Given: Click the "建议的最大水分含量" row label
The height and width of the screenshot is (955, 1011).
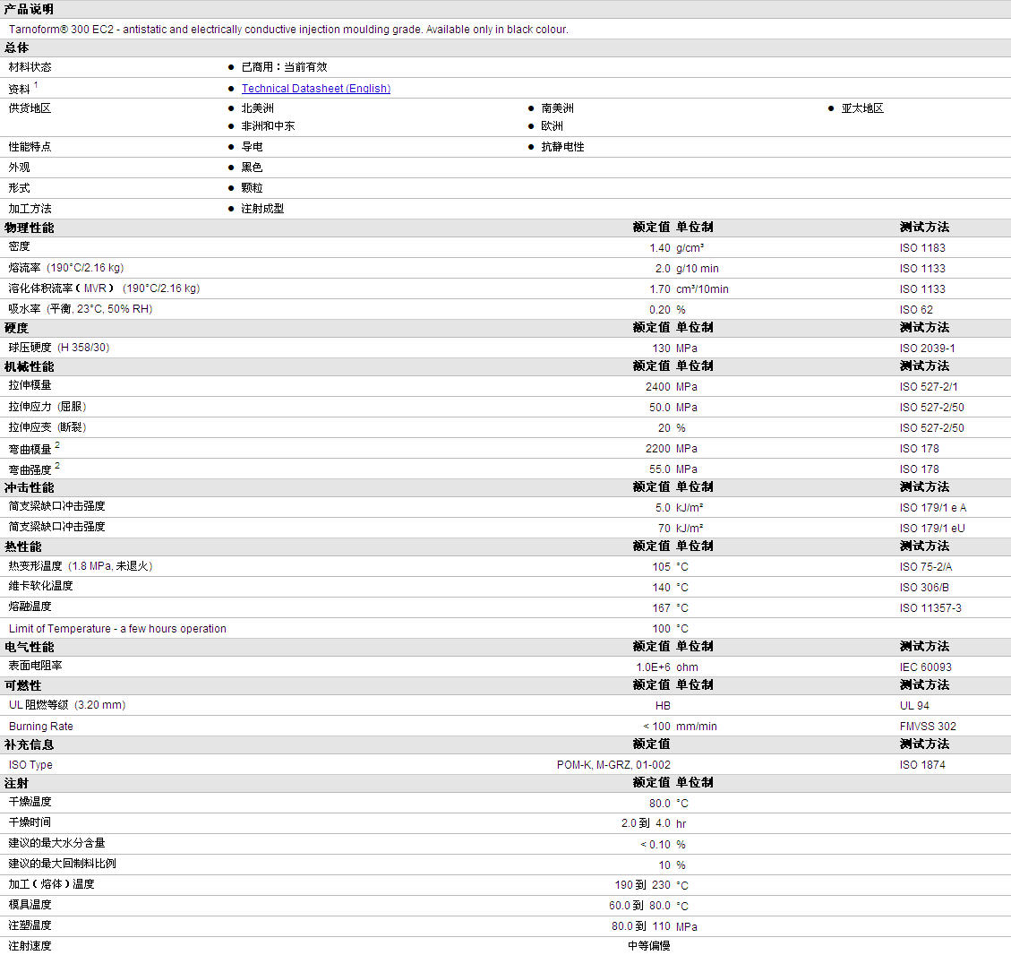Looking at the screenshot, I should pyautogui.click(x=56, y=843).
